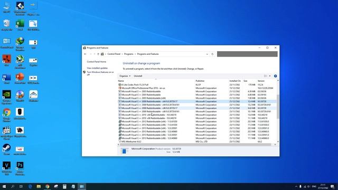Click the Back navigation arrow
Screen dimensions: 338x190
pos(86,54)
